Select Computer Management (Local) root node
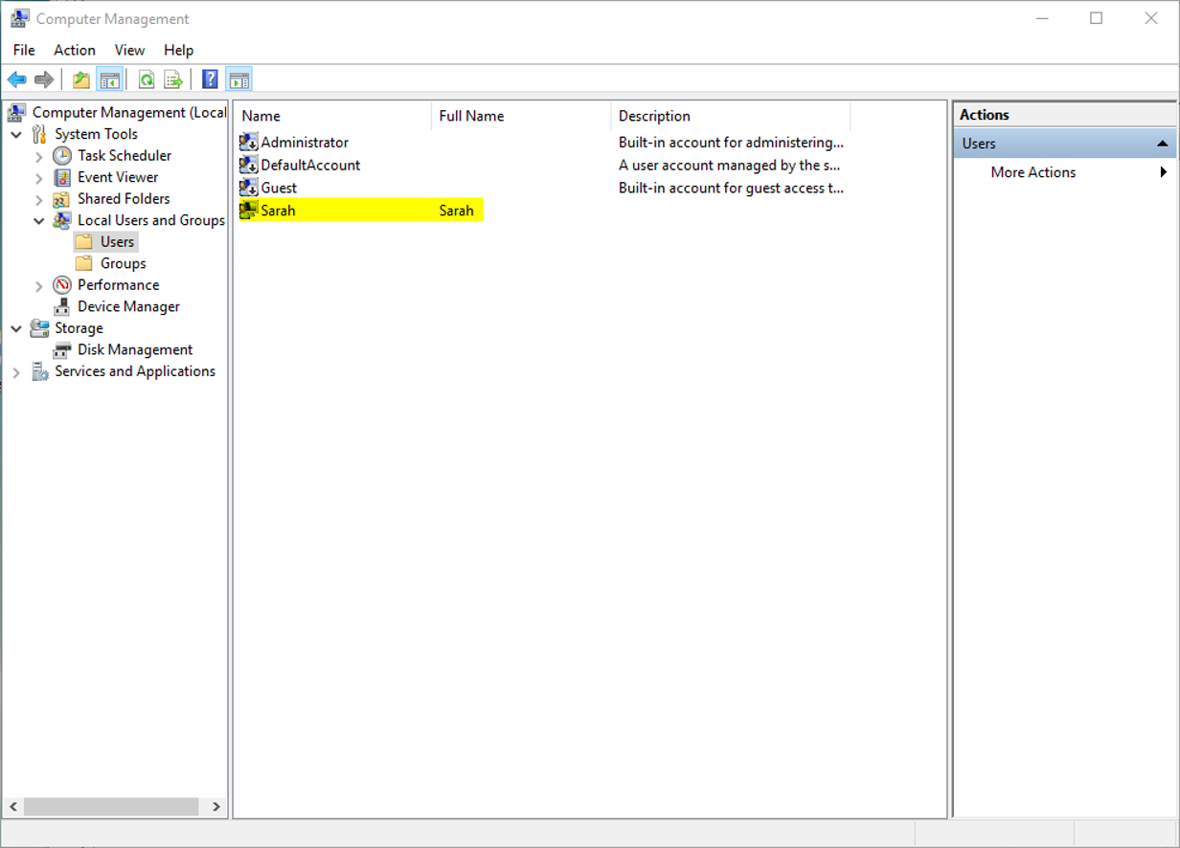This screenshot has width=1180, height=848. (128, 112)
